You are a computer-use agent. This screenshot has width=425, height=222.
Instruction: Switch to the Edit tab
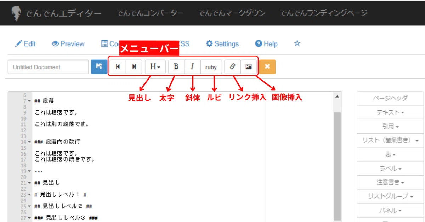[x=25, y=44]
